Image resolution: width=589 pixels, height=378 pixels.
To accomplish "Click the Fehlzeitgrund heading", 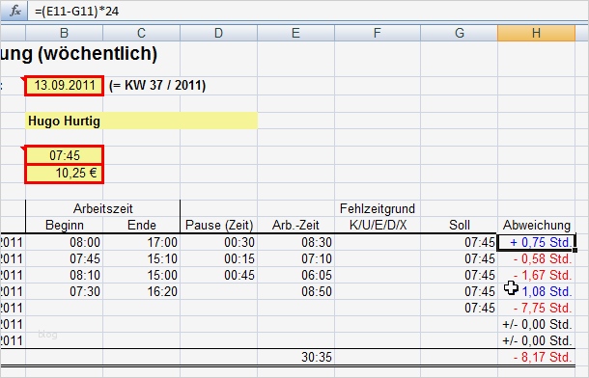I will tap(378, 208).
